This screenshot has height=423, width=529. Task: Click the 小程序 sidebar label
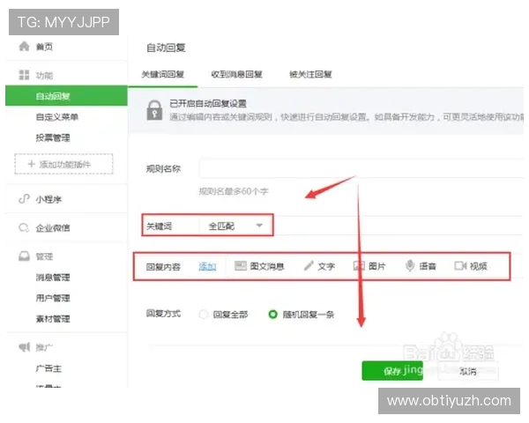pos(48,199)
